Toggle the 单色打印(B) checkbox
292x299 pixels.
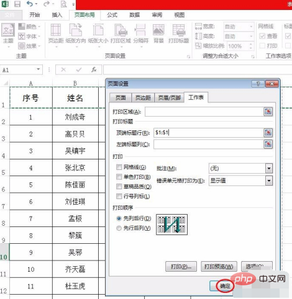(119, 177)
